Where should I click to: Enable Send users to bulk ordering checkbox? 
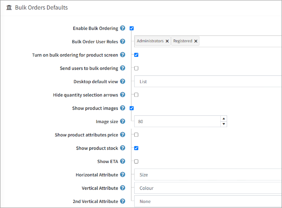[x=136, y=68]
